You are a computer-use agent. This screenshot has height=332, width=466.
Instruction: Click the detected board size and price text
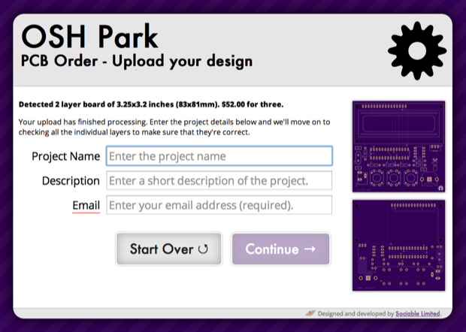click(x=151, y=104)
